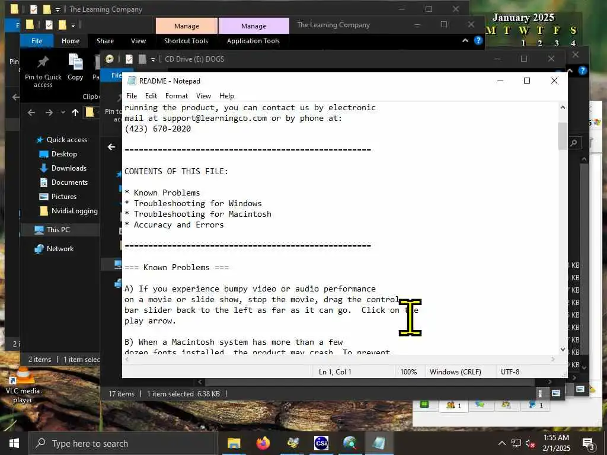Screen dimensions: 607x455
Task: Go back in Learning Company Explorer
Action: click(31, 113)
